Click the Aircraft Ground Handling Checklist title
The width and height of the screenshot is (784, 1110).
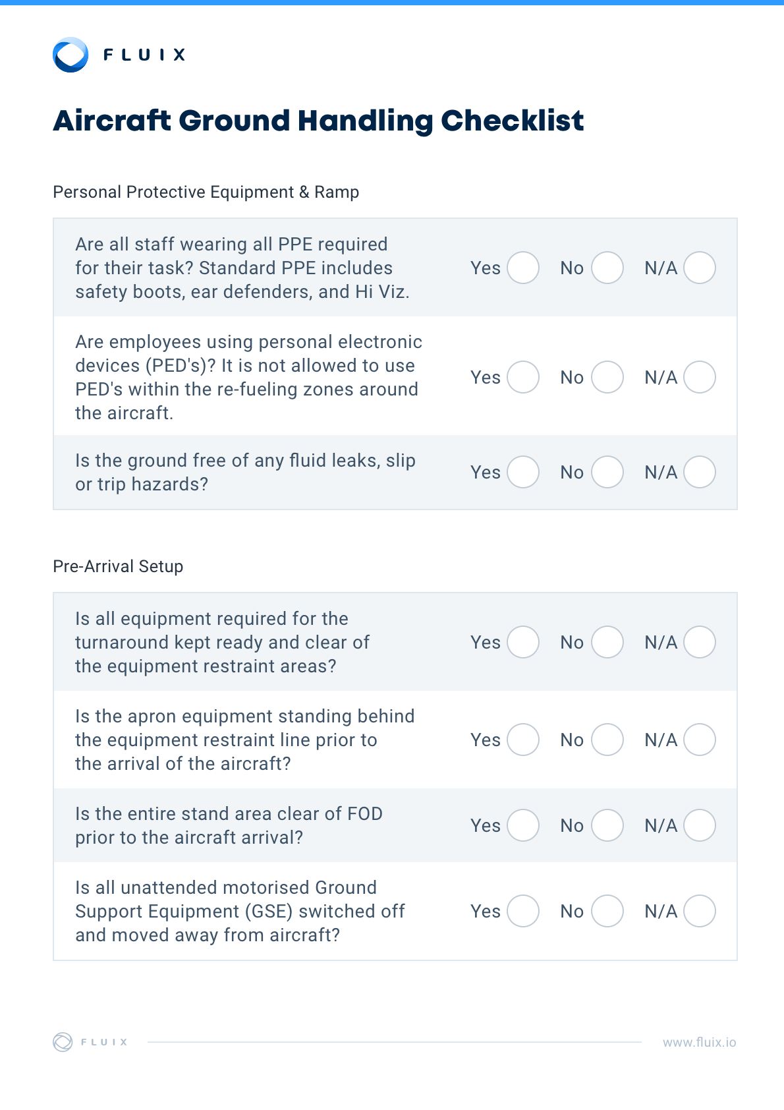(x=318, y=121)
